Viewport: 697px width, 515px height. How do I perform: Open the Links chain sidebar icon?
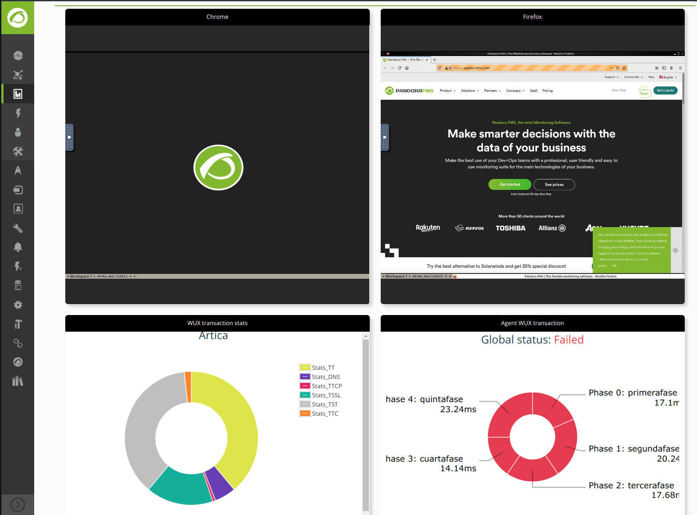click(18, 343)
